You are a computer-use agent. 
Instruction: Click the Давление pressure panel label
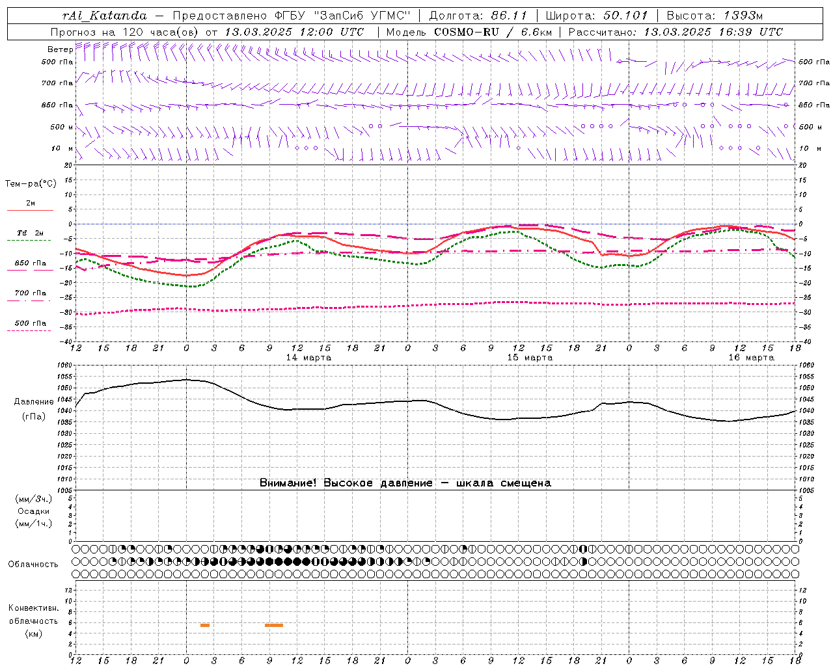(x=34, y=402)
